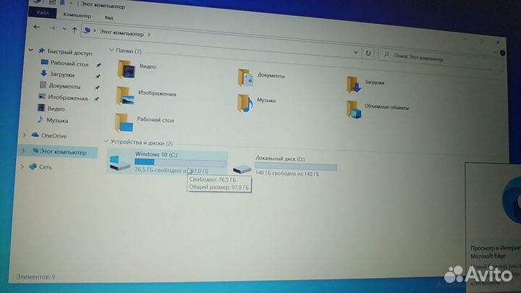Click the chevron after Этот компьютер breadcrumb
The image size is (521, 293).
click(x=149, y=34)
